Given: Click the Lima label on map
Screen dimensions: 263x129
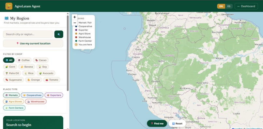Looking at the screenshot, I should [145, 101].
